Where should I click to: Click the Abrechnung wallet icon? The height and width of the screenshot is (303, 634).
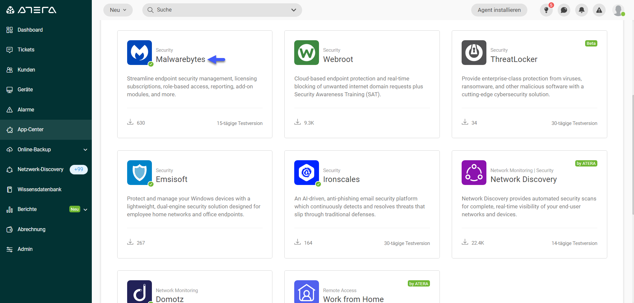(x=10, y=229)
